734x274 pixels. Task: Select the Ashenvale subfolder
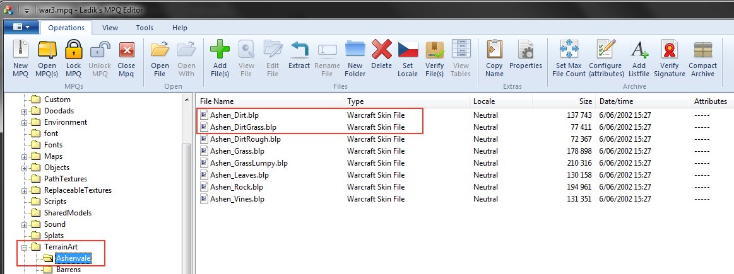pos(73,258)
